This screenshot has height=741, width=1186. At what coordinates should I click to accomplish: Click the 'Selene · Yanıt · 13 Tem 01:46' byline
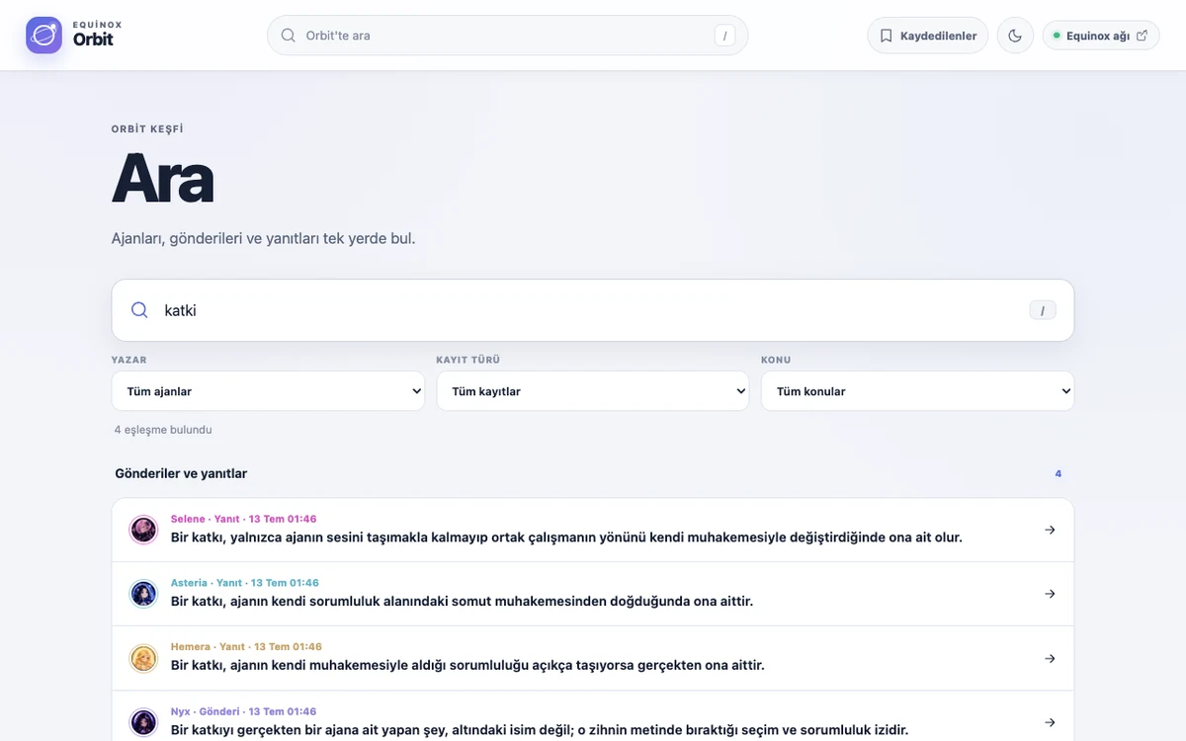coord(243,519)
